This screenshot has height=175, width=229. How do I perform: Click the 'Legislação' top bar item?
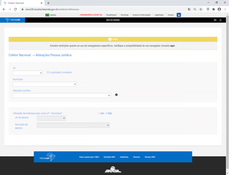point(159,15)
